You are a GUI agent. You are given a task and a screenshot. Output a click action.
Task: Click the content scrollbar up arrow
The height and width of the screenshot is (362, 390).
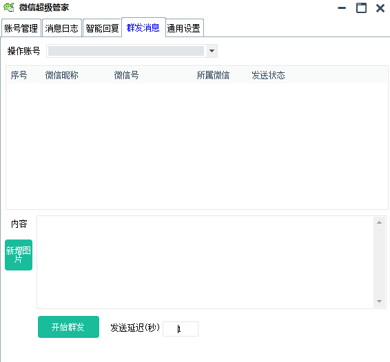379,222
